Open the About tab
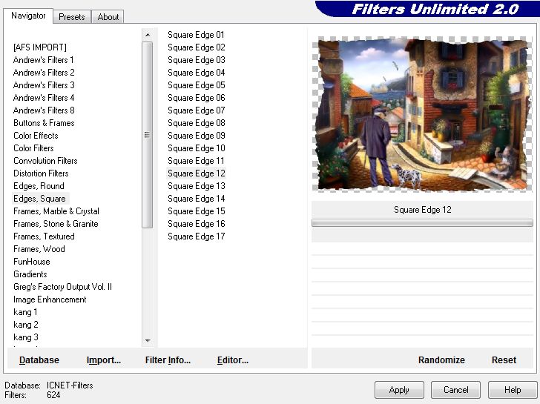Screen dimensions: 540x404 coord(108,17)
